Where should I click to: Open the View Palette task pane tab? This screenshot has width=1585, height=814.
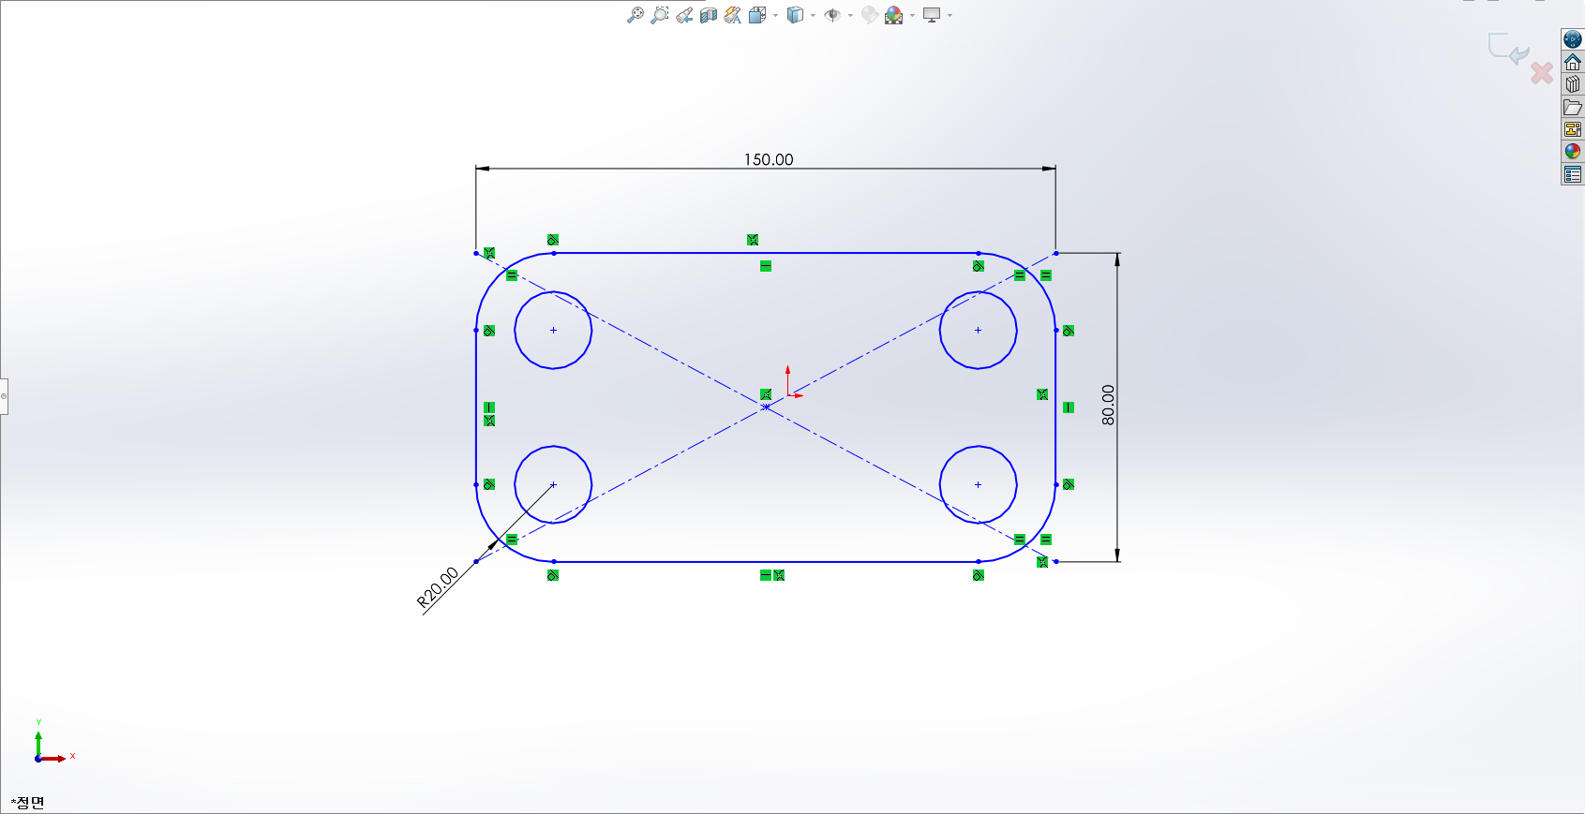click(x=1573, y=129)
